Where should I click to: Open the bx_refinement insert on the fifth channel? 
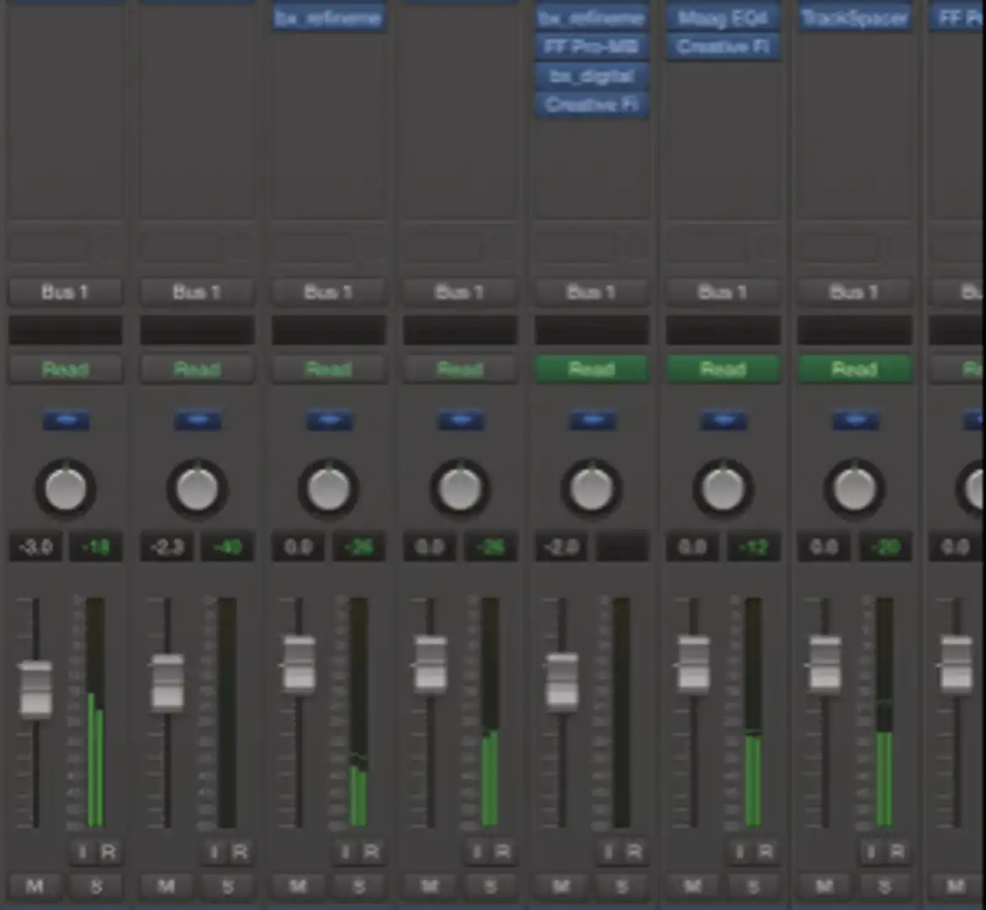[591, 18]
